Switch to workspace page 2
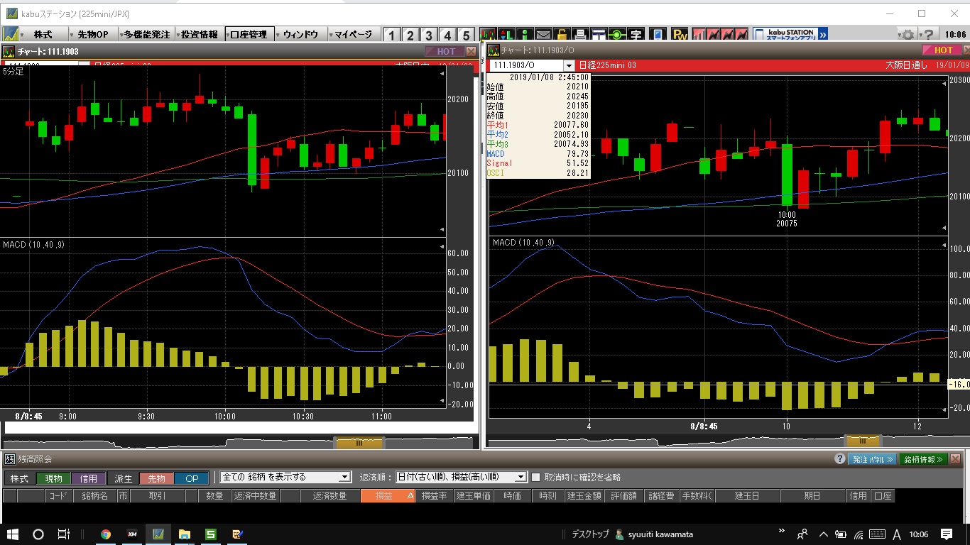 tap(411, 35)
